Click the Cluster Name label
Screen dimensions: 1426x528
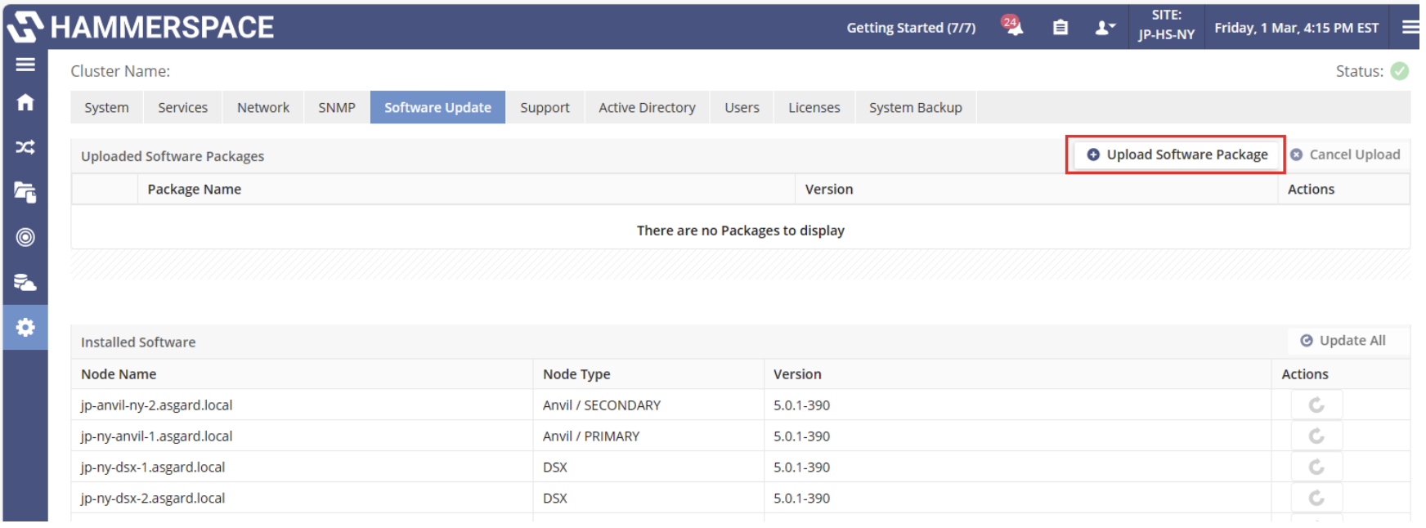(120, 71)
